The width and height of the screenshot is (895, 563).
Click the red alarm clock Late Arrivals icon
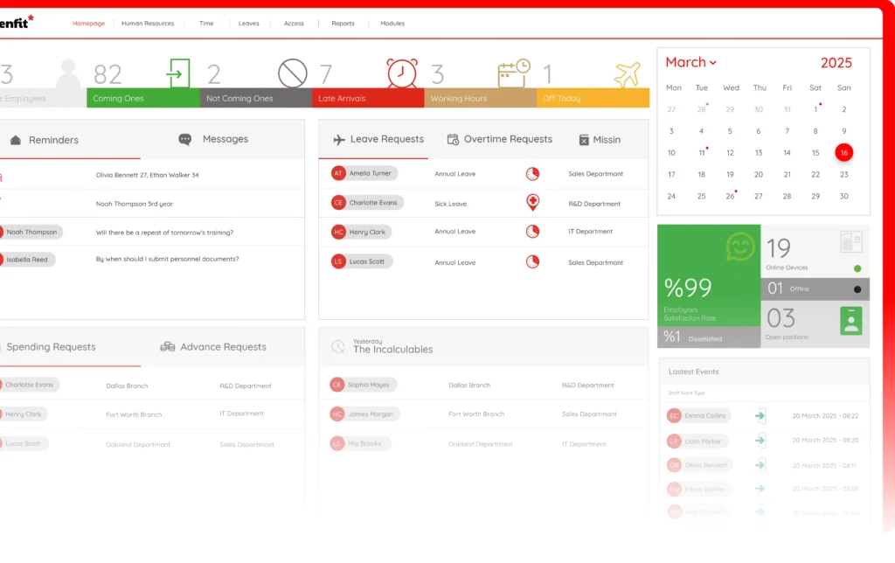pos(402,73)
